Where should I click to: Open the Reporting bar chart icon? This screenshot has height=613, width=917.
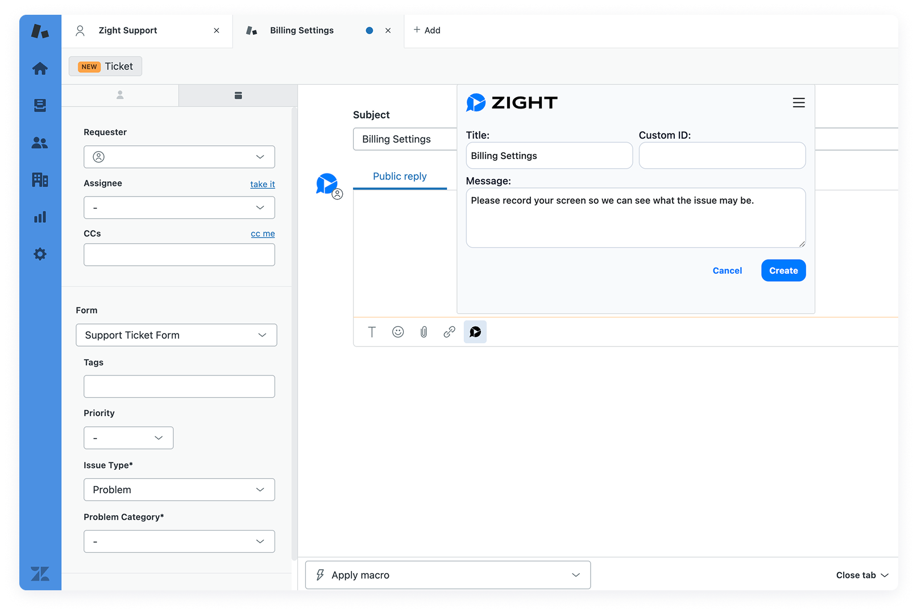tap(40, 217)
